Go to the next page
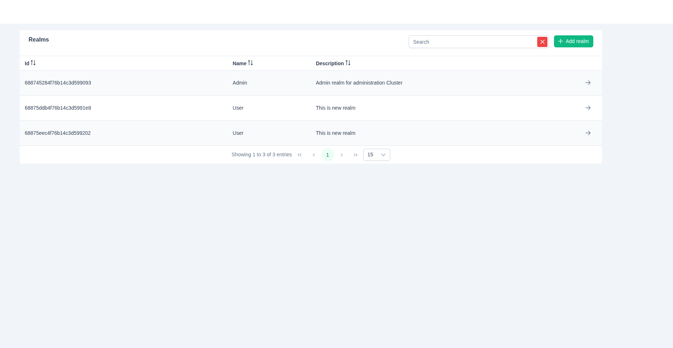 tap(341, 155)
